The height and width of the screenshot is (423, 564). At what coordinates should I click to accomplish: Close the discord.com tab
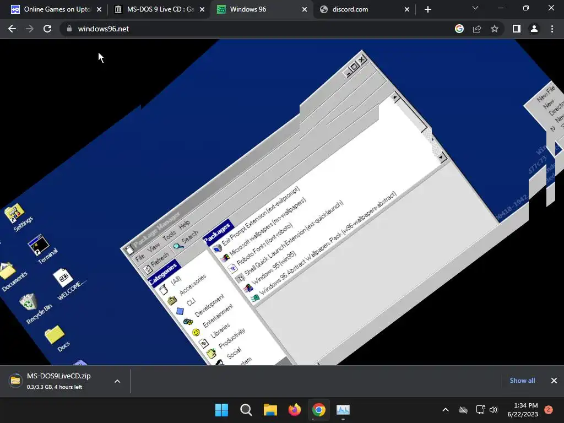(407, 10)
